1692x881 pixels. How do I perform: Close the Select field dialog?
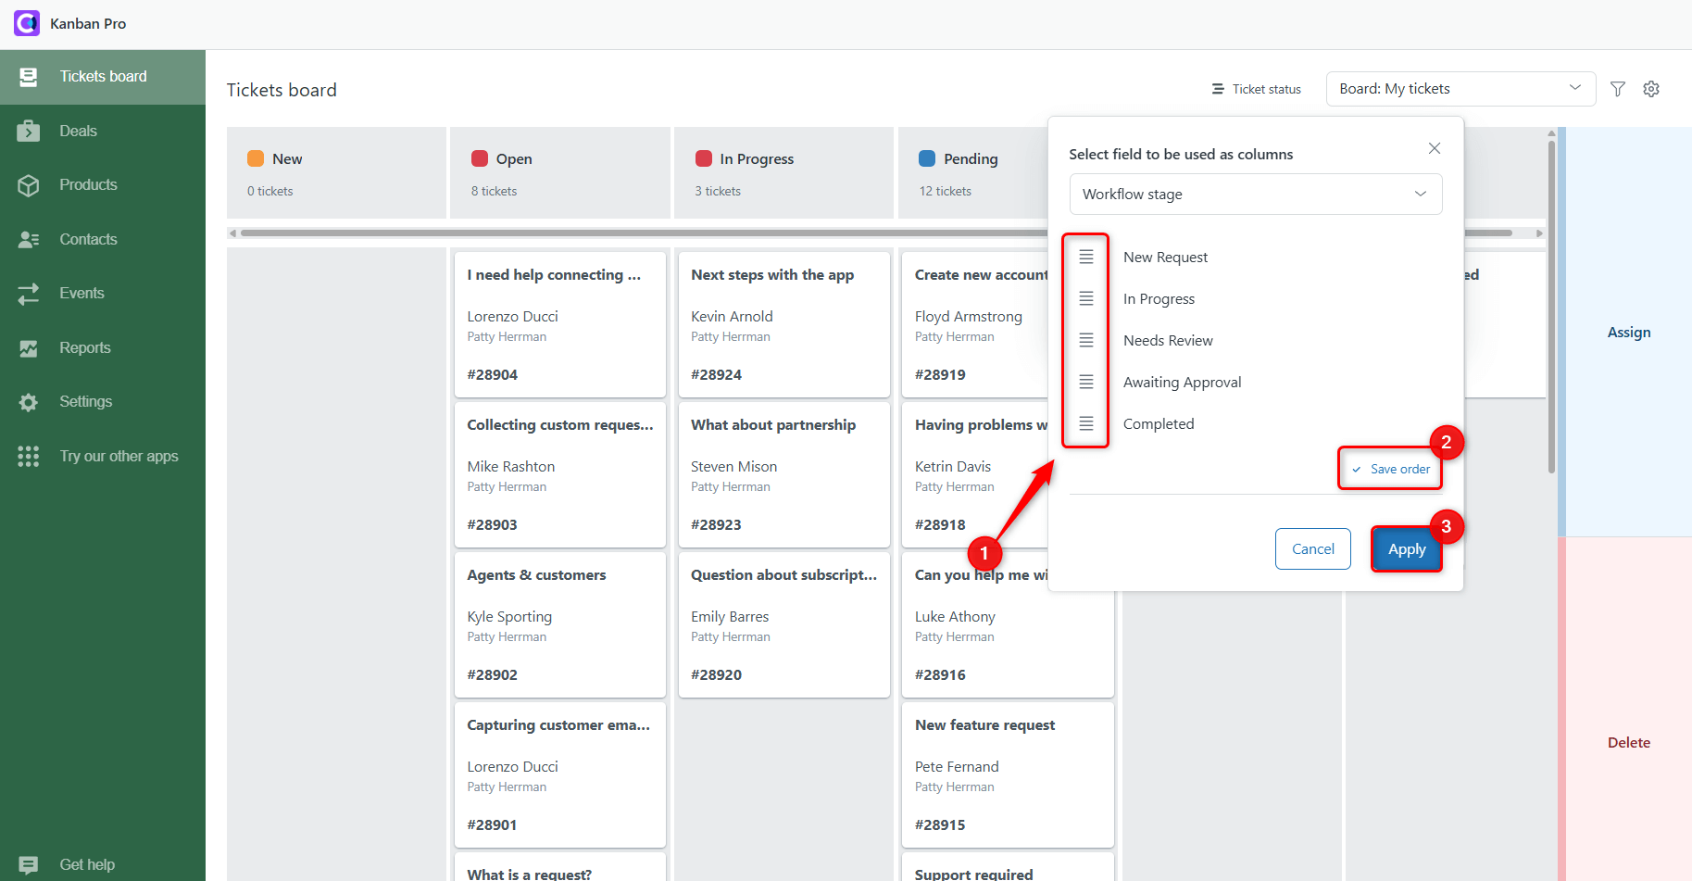1434,148
